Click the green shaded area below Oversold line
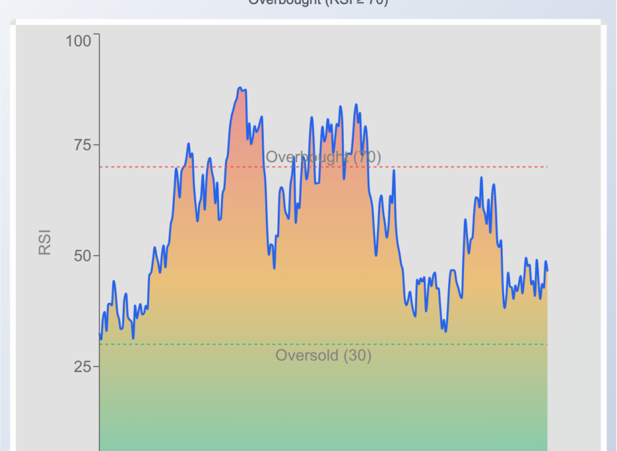Viewport: 617px width, 451px height. pyautogui.click(x=321, y=408)
